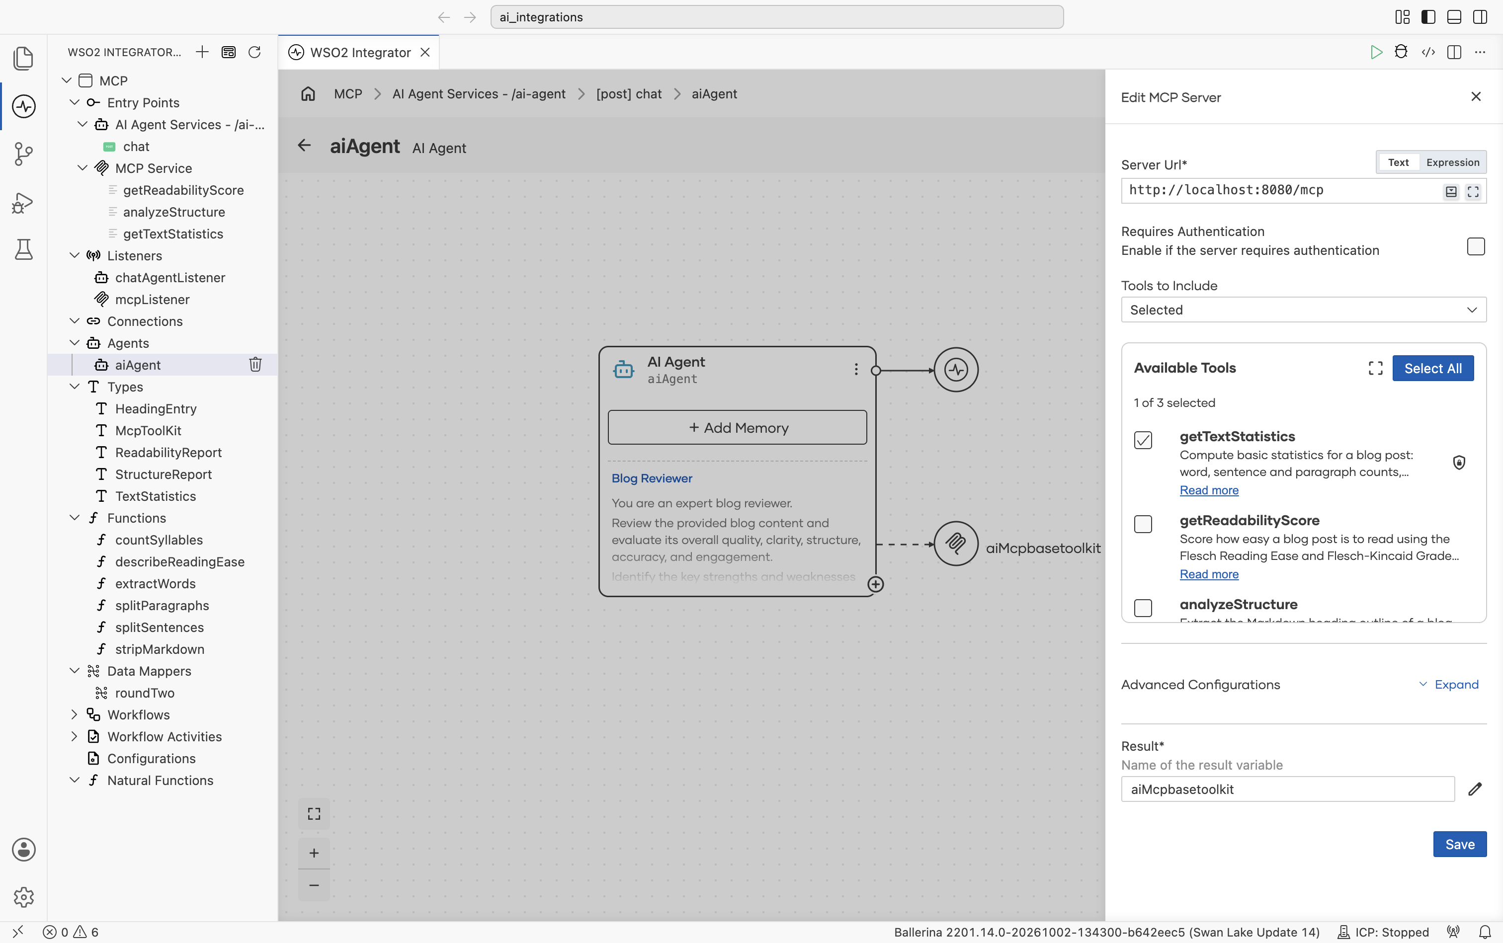Zoom out the diagram canvas
The height and width of the screenshot is (943, 1503).
pyautogui.click(x=314, y=886)
